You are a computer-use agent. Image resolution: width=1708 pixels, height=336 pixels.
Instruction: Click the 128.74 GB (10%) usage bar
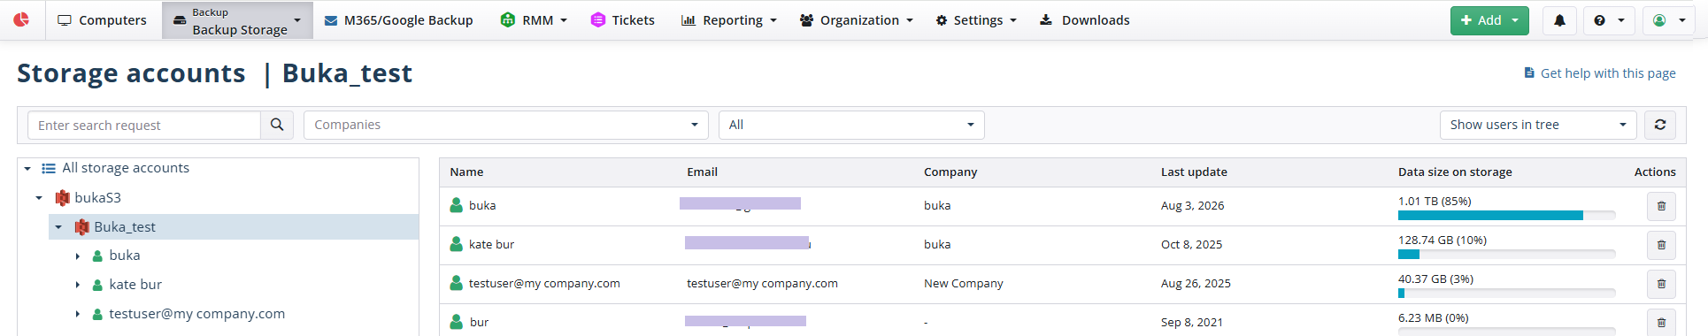tap(1506, 254)
